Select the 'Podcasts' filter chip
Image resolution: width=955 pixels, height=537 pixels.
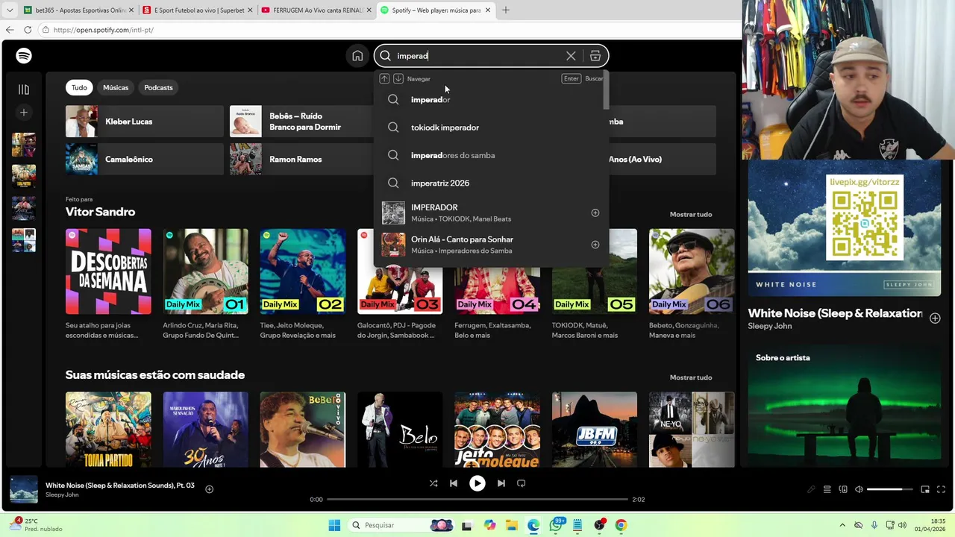coord(158,87)
